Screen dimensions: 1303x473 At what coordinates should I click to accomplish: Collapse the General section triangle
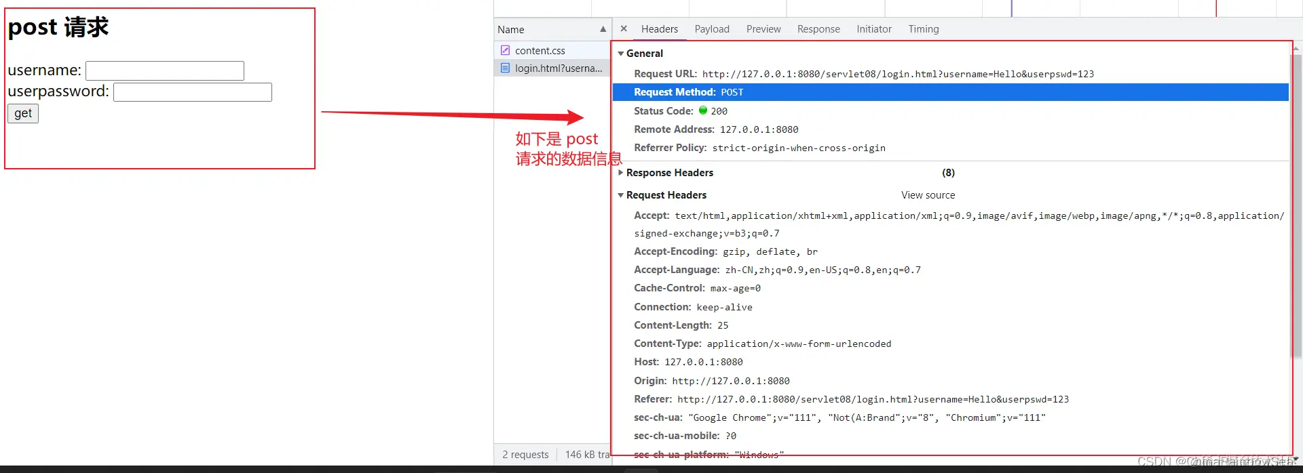pos(620,54)
